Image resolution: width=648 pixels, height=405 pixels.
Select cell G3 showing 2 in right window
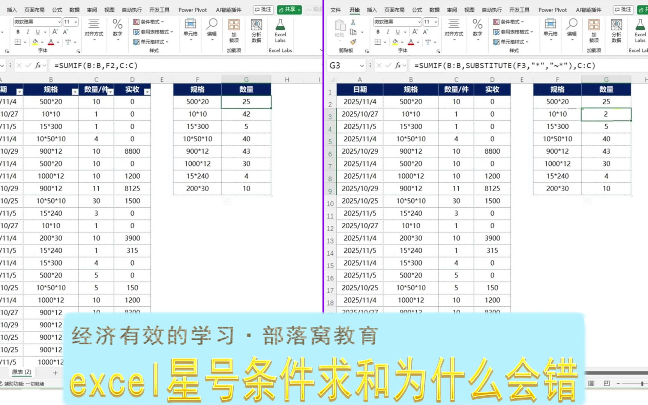606,114
